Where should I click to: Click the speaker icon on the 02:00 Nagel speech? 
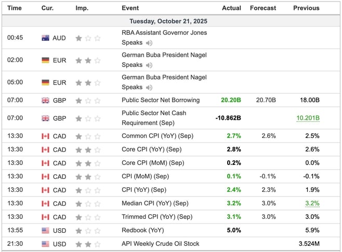coord(149,65)
